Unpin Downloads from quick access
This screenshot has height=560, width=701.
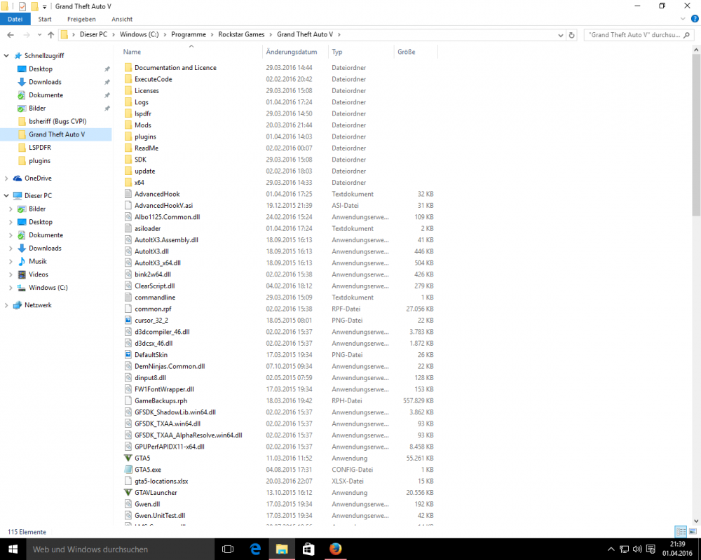click(107, 82)
